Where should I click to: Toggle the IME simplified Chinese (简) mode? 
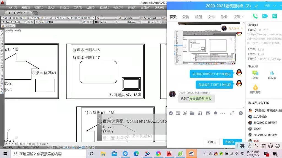pyautogui.click(x=264, y=146)
